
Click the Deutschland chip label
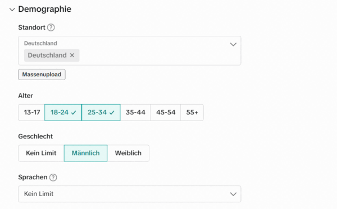tap(47, 55)
